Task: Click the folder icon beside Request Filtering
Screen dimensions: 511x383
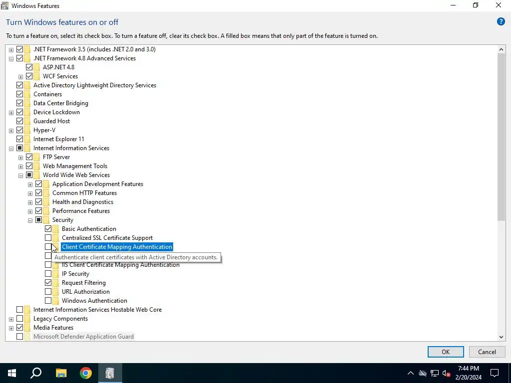Action: [x=56, y=283]
